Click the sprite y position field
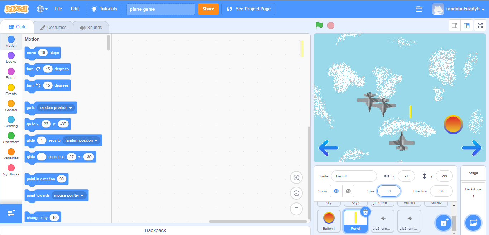The width and height of the screenshot is (489, 235). tap(444, 176)
